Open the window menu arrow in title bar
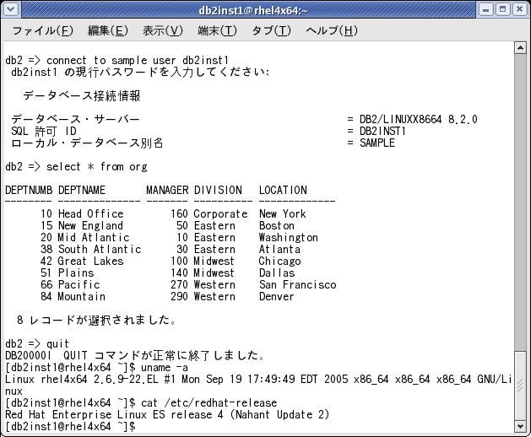This screenshot has width=531, height=437. click(10, 9)
